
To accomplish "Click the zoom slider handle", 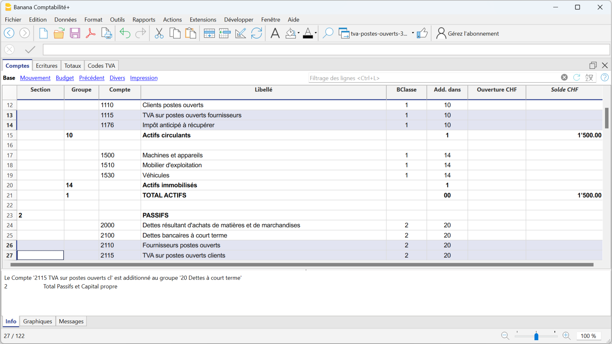I will coord(536,336).
